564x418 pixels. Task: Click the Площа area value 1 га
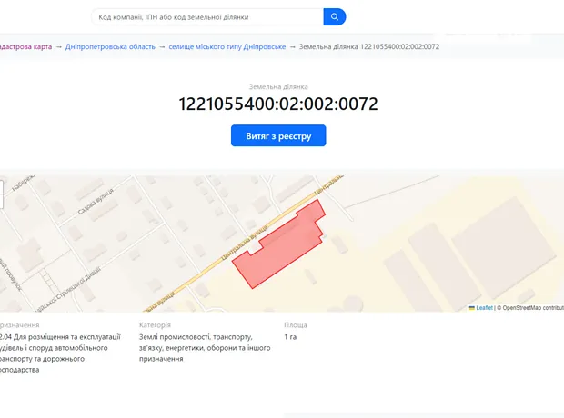tap(290, 337)
